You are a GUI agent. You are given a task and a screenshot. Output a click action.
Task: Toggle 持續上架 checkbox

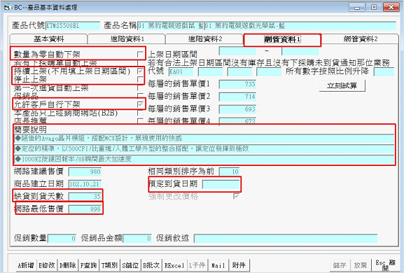pos(140,71)
